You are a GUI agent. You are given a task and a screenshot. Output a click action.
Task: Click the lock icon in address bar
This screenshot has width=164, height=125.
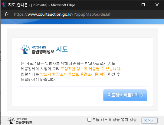(7, 14)
